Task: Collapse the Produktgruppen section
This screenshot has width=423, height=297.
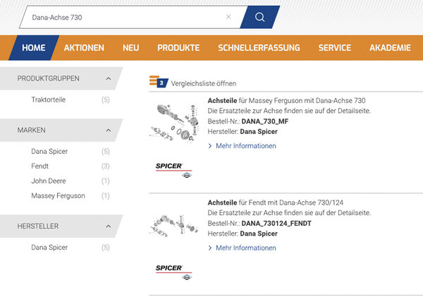Action: (108, 78)
